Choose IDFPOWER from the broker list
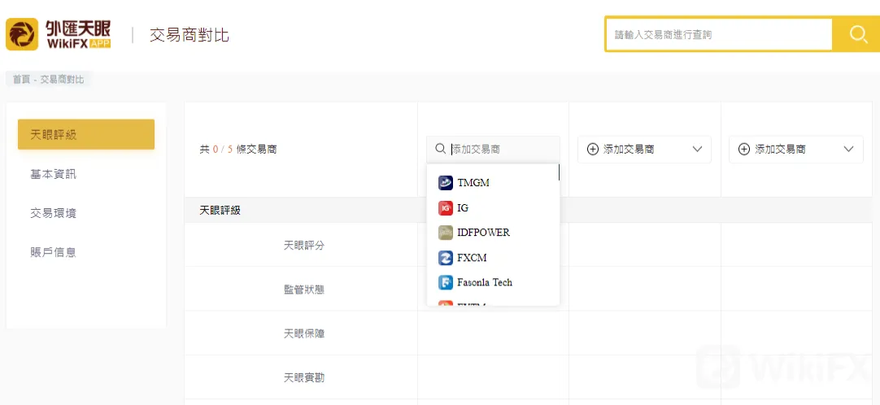The height and width of the screenshot is (405, 880). click(x=493, y=233)
